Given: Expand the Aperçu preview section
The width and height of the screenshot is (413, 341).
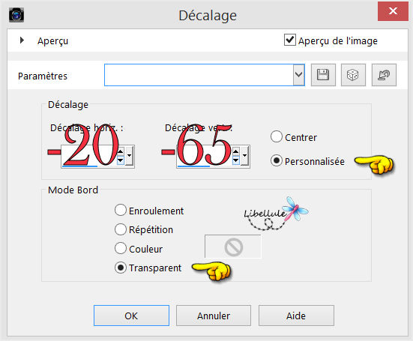Looking at the screenshot, I should point(22,40).
